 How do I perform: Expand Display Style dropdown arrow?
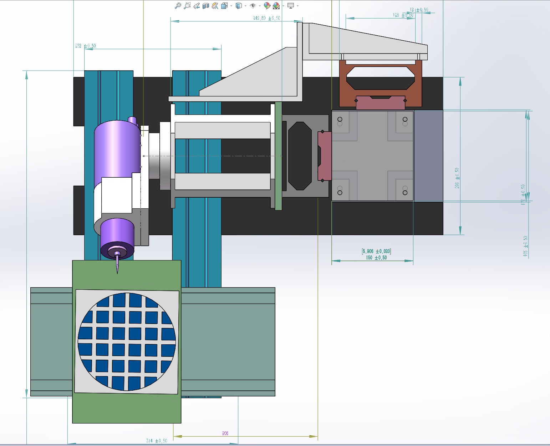[x=245, y=6]
